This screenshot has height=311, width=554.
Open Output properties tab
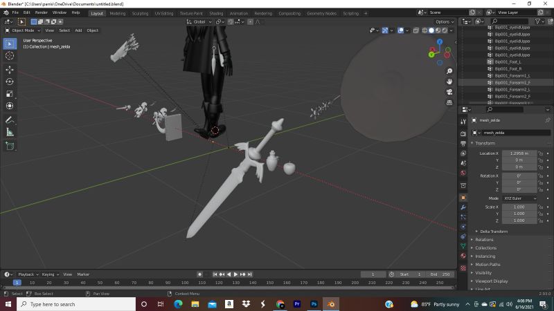[463, 144]
